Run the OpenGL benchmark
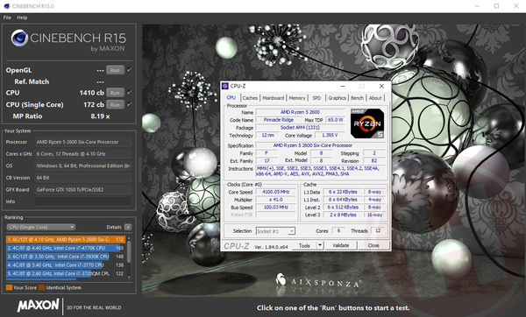The height and width of the screenshot is (317, 526). pos(115,70)
